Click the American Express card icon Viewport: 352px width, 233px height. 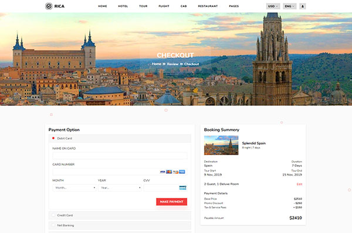coord(182,172)
